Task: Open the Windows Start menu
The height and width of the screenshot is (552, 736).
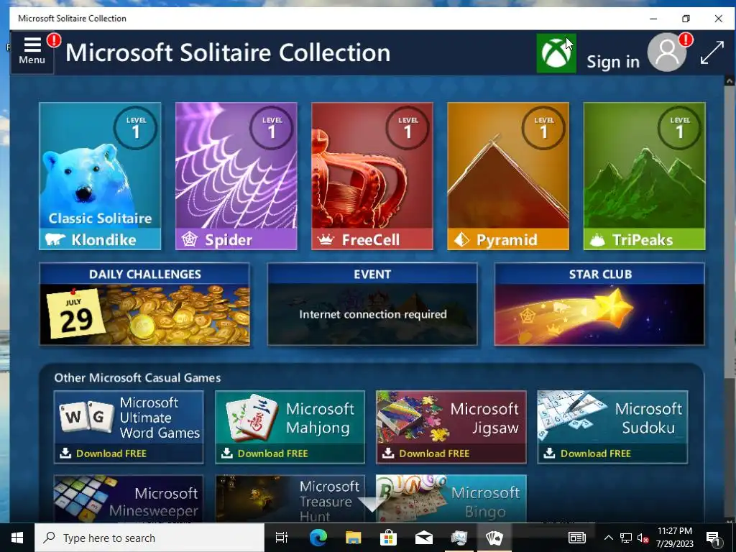Action: pyautogui.click(x=17, y=538)
